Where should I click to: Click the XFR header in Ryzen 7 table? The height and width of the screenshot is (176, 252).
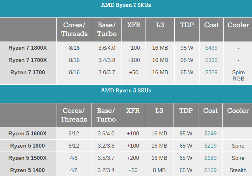134,30
